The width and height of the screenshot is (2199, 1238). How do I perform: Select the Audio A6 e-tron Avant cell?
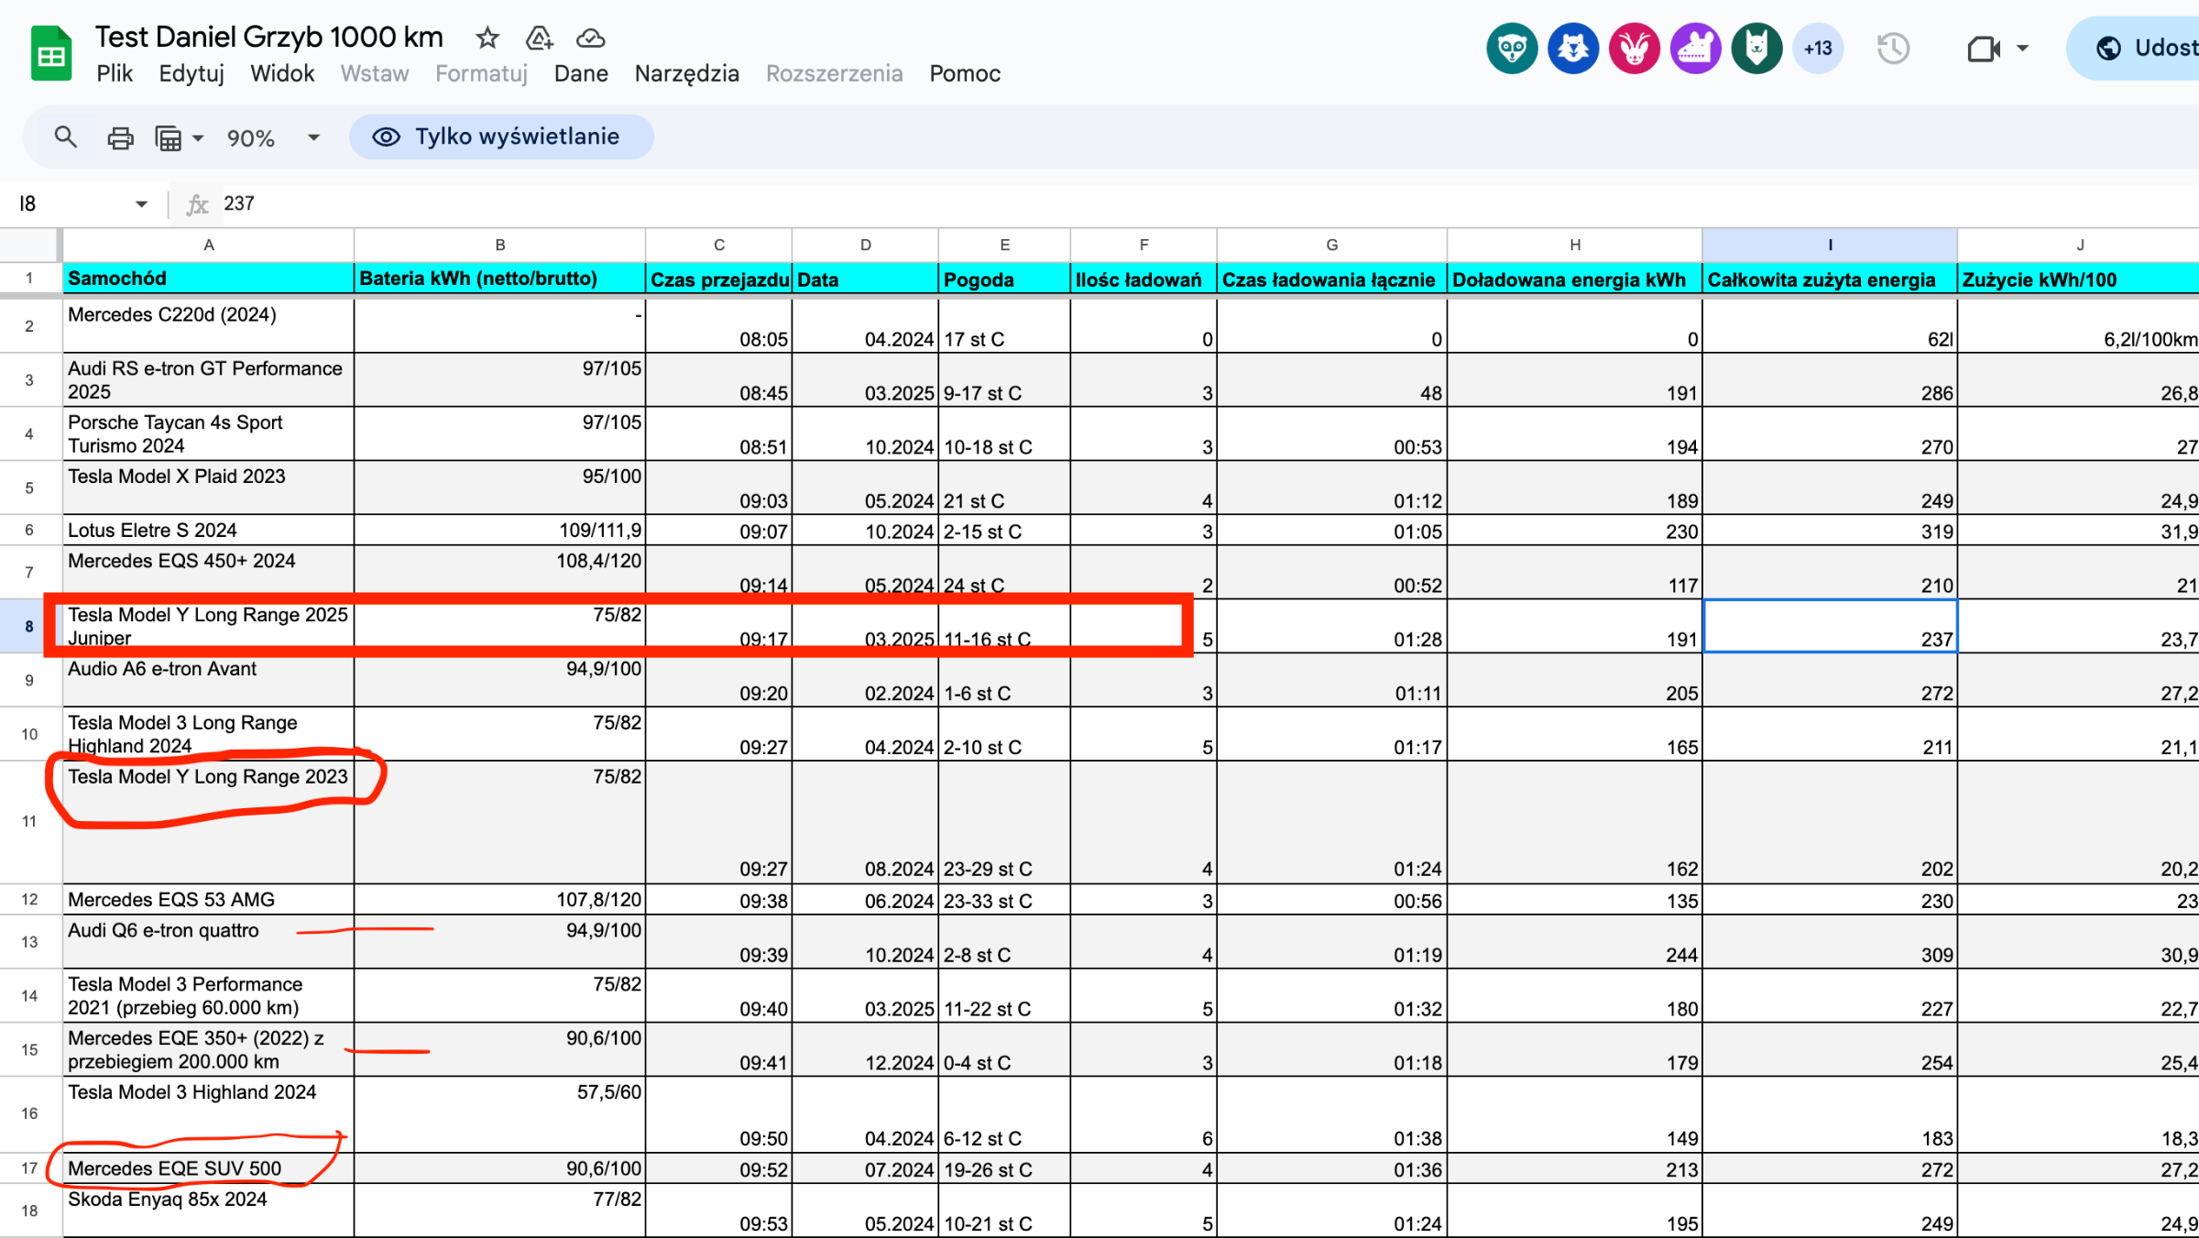209,681
